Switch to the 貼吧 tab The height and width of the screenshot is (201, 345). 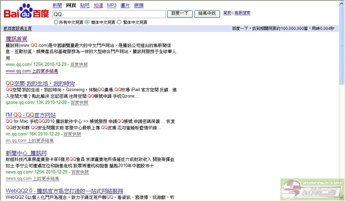(85, 5)
